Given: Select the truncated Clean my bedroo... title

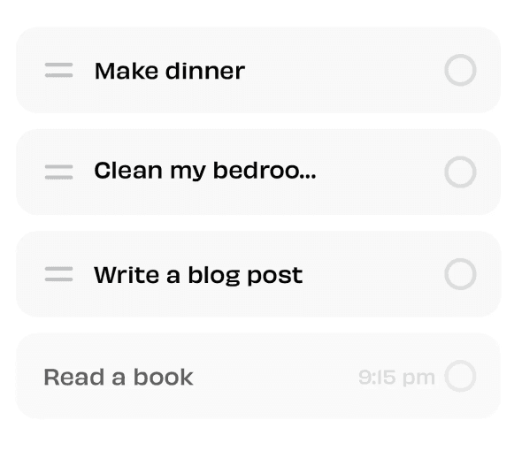Looking at the screenshot, I should 205,171.
